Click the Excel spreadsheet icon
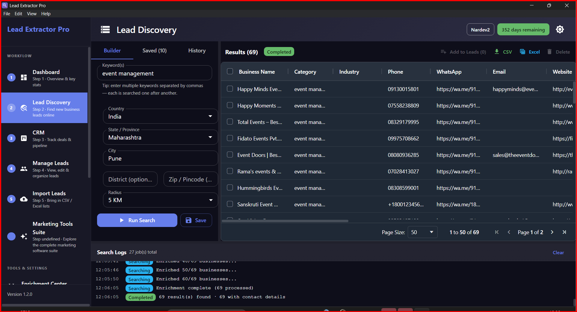577x312 pixels. click(x=522, y=52)
